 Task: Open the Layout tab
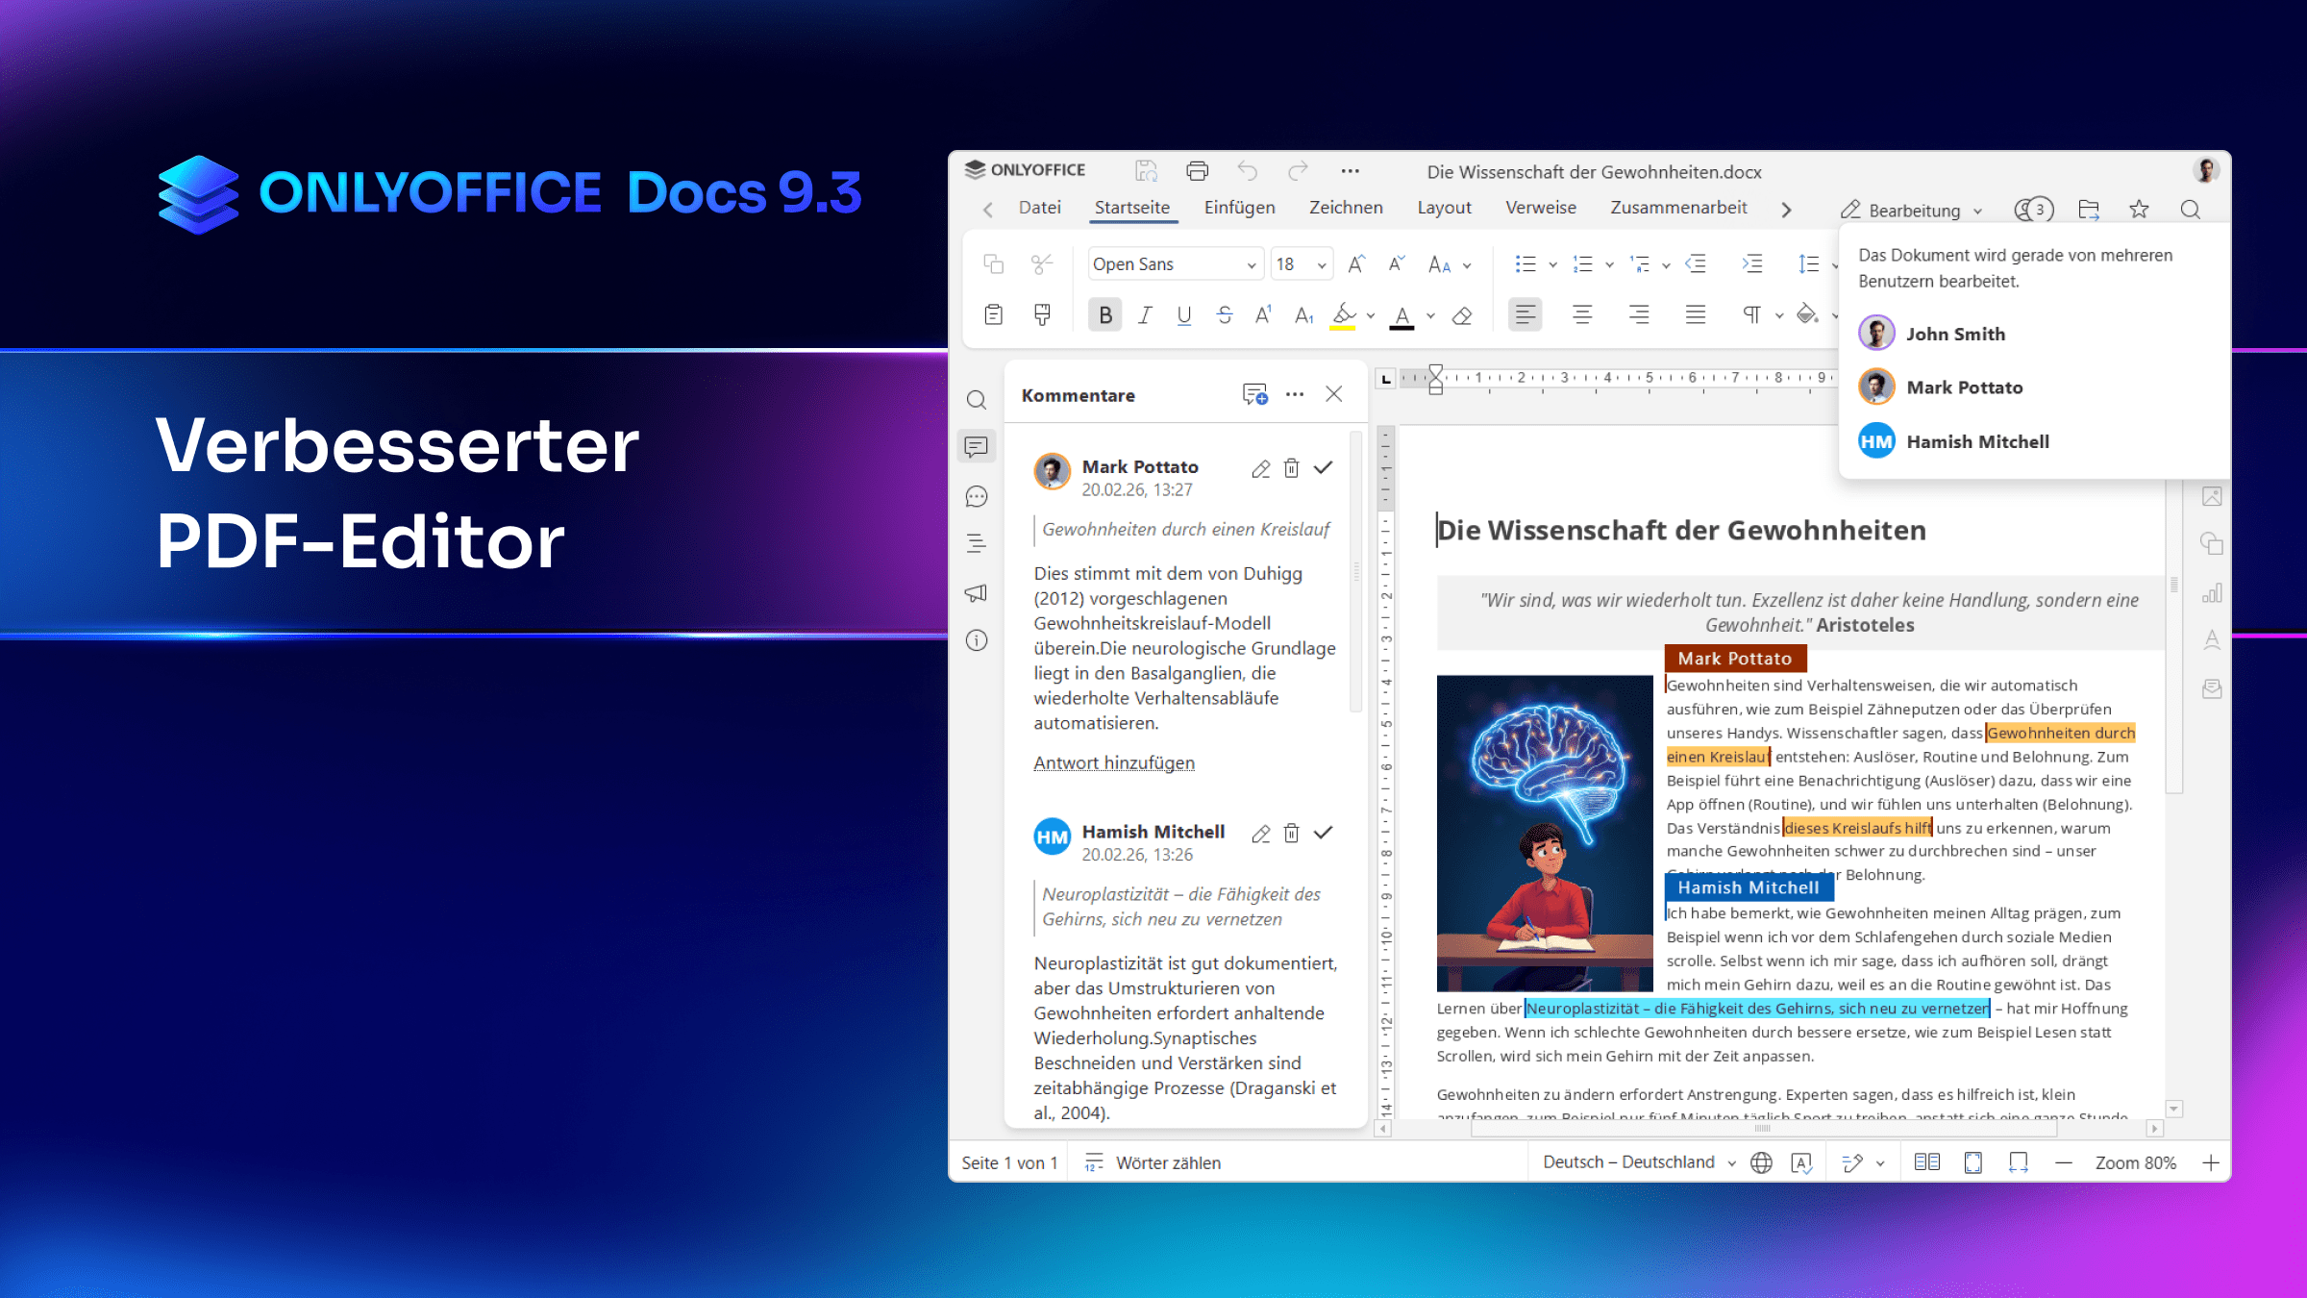(1444, 208)
